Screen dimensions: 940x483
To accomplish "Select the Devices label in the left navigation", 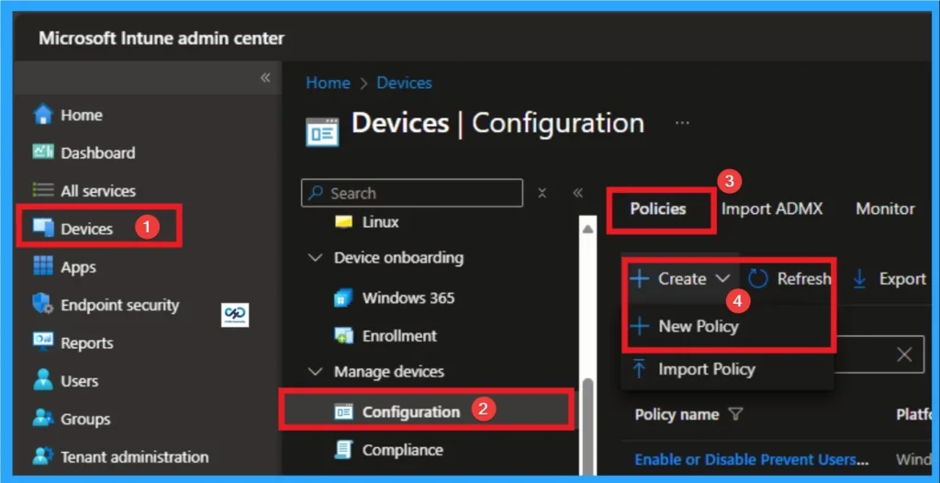I will tap(87, 229).
